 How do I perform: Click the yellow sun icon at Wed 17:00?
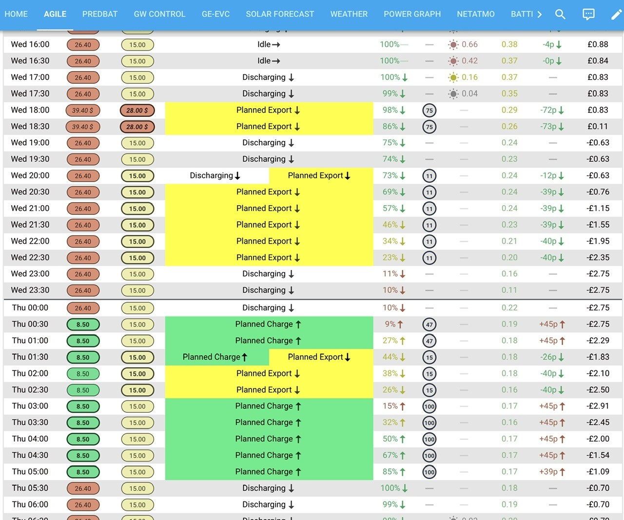point(453,77)
